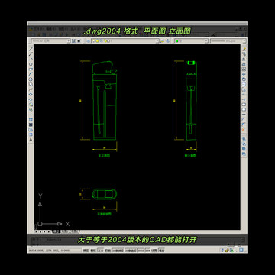Open the ByLayer linetype dropdown

228,40
